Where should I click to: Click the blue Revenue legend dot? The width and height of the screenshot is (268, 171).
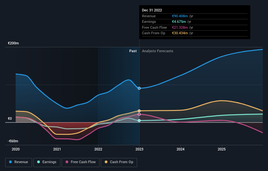pyautogui.click(x=10, y=162)
